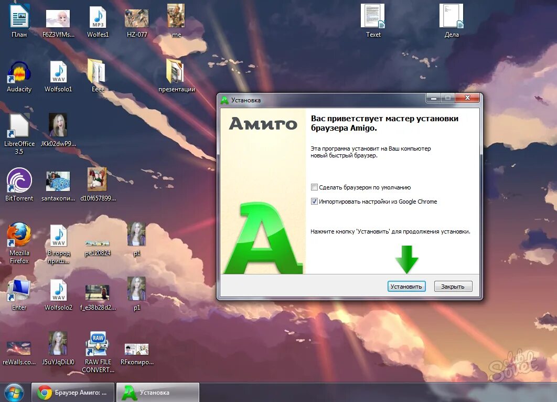Select the F6Z3VfMs image file
Image resolution: width=557 pixels, height=402 pixels.
click(x=58, y=18)
